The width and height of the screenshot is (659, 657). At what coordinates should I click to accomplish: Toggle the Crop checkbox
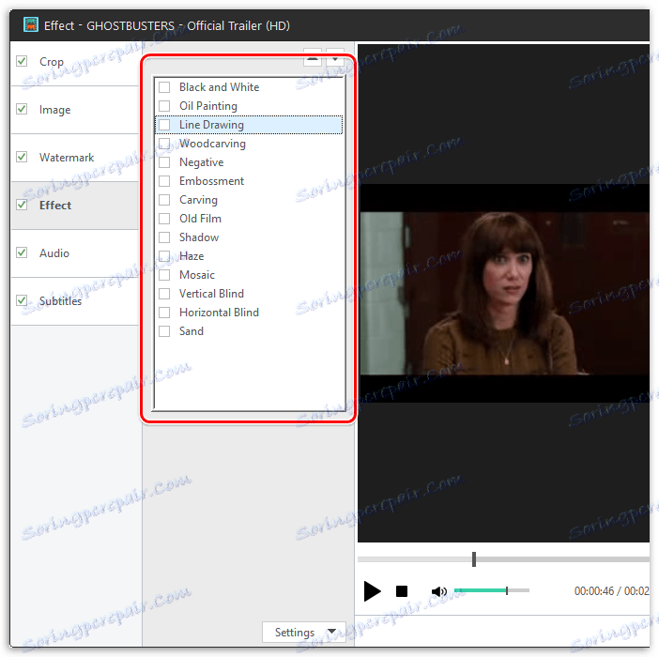pos(22,61)
